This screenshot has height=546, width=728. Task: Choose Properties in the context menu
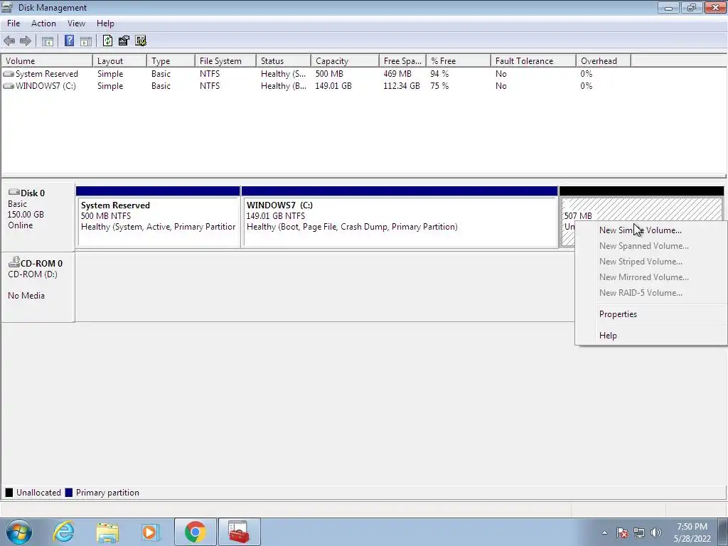point(651,314)
